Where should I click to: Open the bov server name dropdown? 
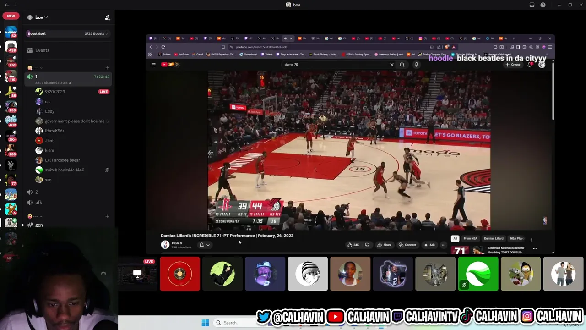41,17
